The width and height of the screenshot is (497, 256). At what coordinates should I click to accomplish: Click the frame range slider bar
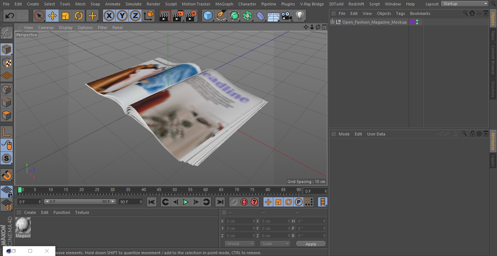80,202
